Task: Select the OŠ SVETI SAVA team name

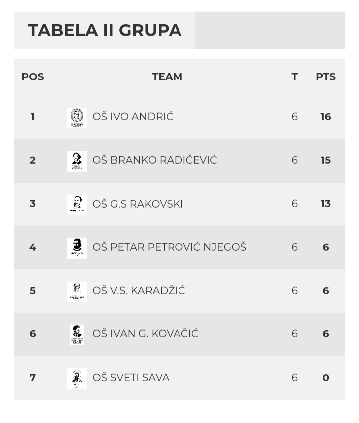Action: [x=131, y=378]
